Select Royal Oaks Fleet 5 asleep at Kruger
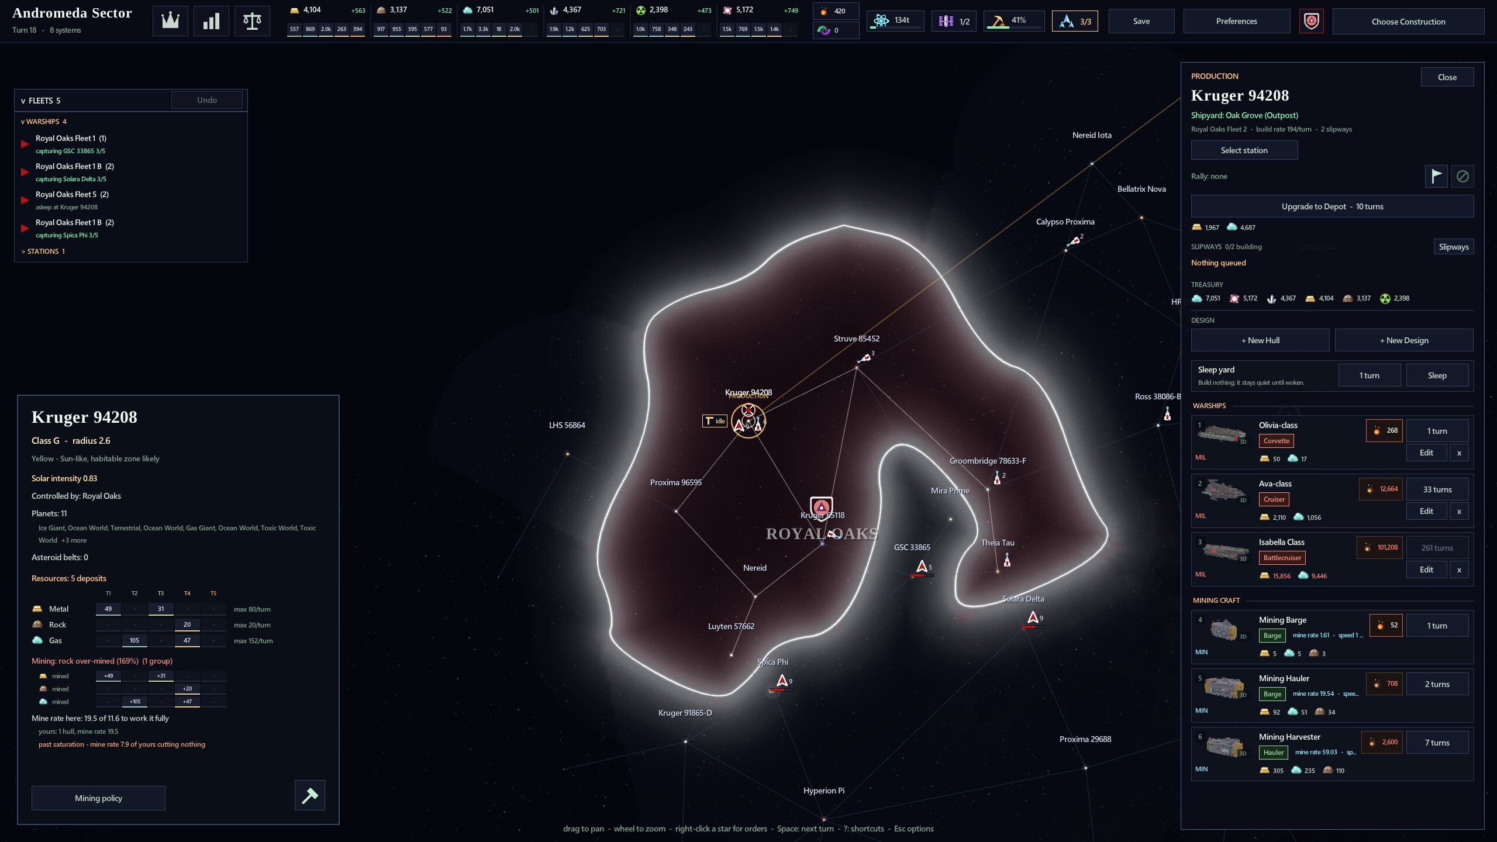The width and height of the screenshot is (1497, 842). (x=130, y=200)
